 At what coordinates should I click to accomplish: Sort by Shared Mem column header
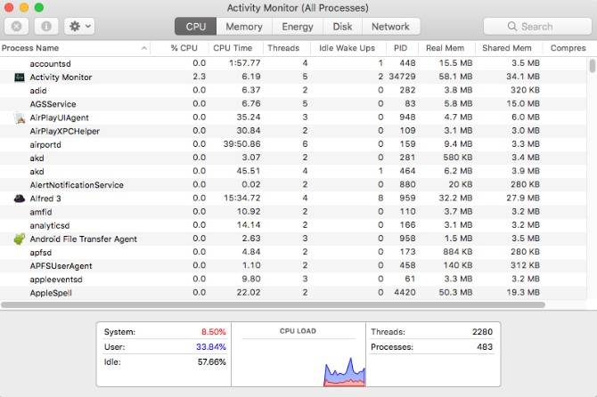point(507,48)
